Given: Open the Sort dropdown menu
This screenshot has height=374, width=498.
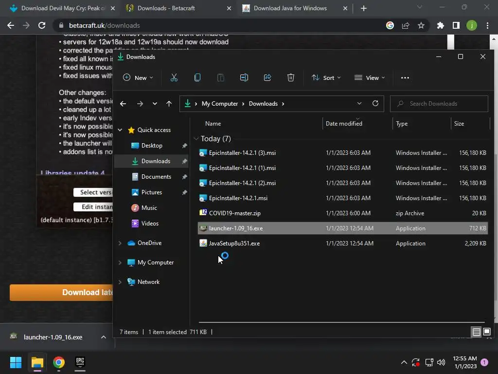Looking at the screenshot, I should 326,77.
